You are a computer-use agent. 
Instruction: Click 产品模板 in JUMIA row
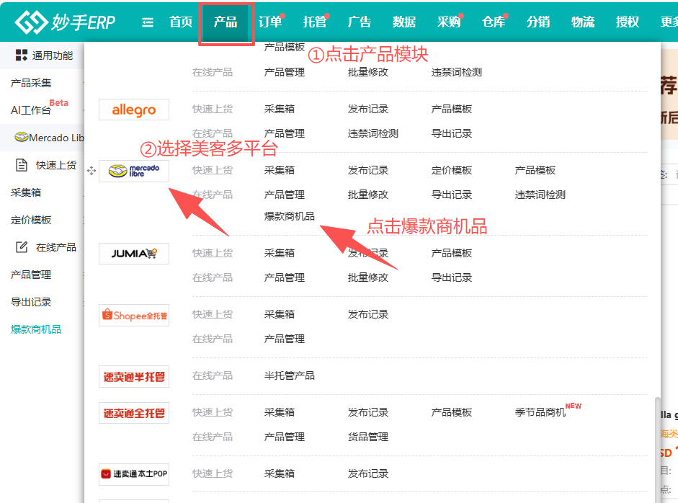[x=452, y=253]
